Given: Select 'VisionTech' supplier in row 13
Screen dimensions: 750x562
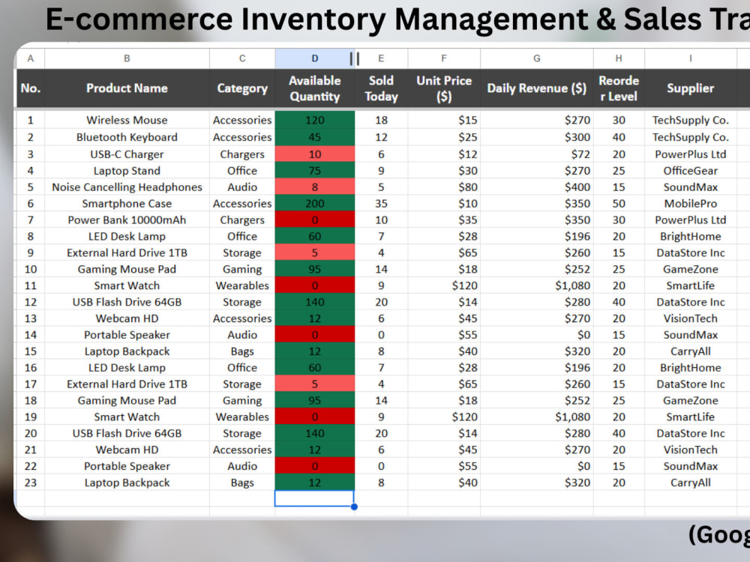Looking at the screenshot, I should click(x=690, y=318).
